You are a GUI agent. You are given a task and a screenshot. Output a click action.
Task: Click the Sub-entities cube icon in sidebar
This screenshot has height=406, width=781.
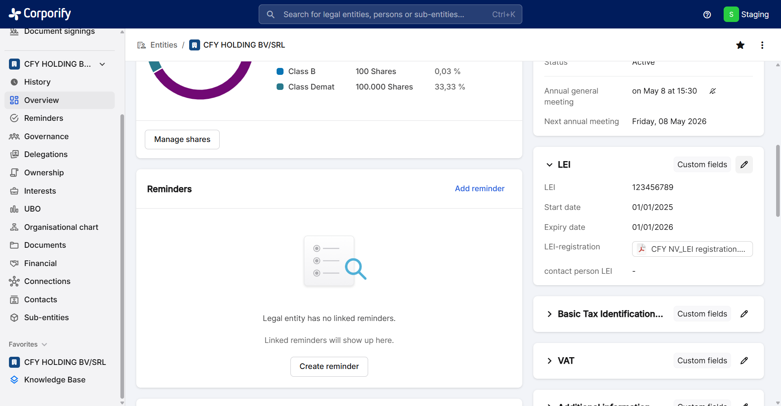[14, 317]
